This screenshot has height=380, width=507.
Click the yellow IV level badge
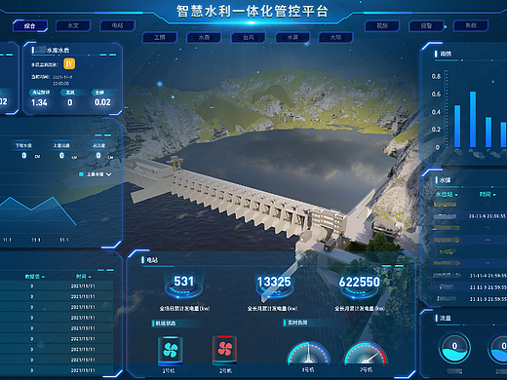[x=69, y=63]
